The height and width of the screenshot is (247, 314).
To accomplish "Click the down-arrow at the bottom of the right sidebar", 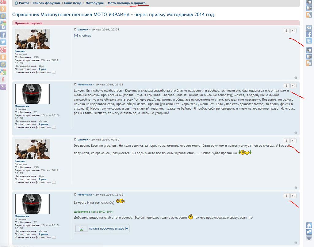I will (309, 238).
